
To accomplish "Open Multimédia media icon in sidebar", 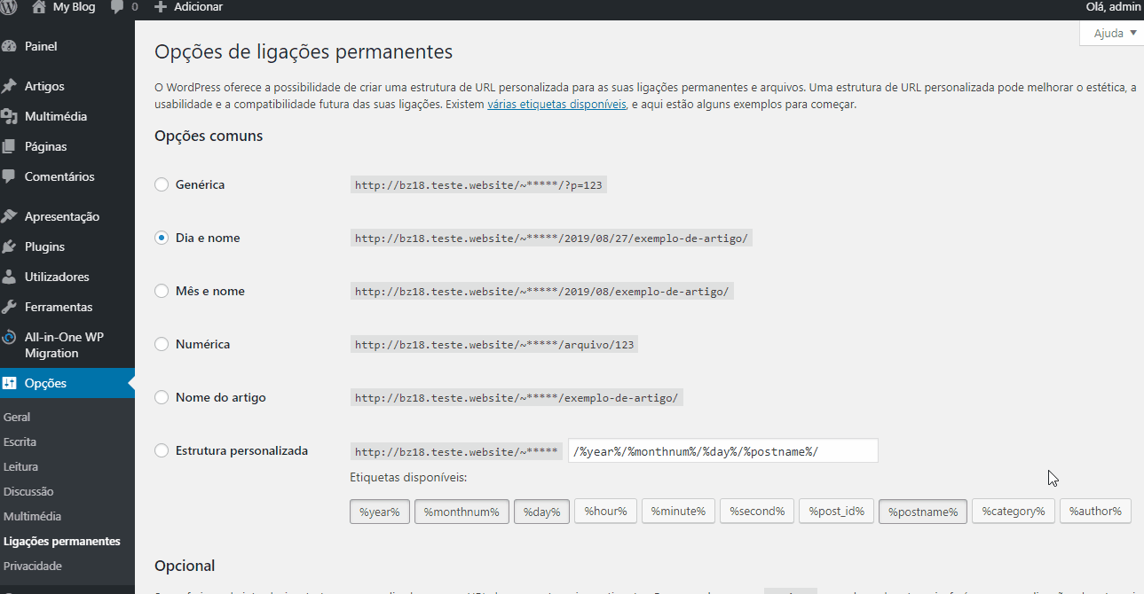I will [9, 116].
